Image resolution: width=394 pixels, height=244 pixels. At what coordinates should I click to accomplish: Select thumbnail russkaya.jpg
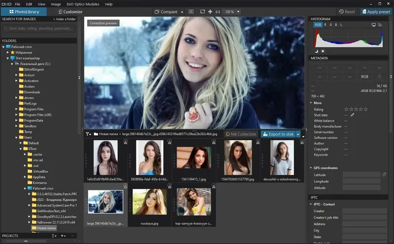coord(150,202)
